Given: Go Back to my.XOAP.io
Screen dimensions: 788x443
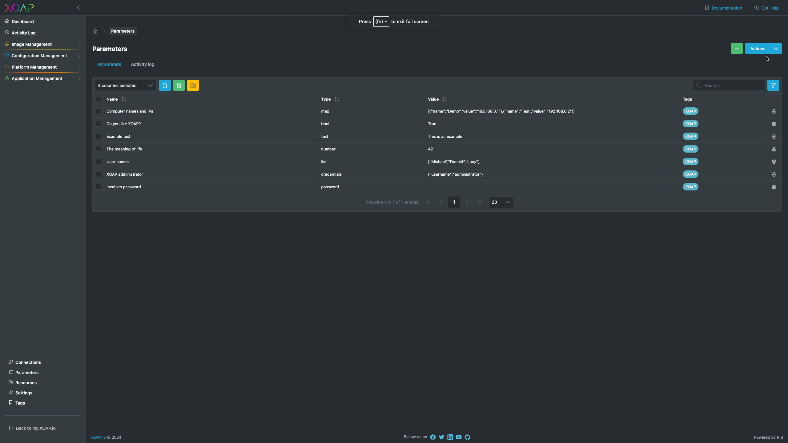Looking at the screenshot, I should [x=35, y=428].
